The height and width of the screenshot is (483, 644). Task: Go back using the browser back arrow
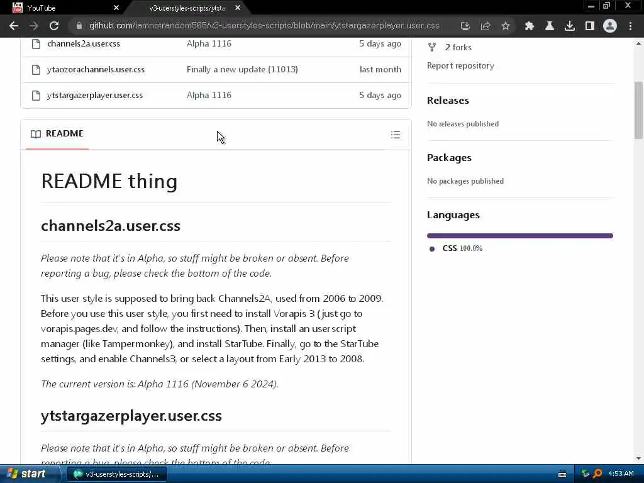pyautogui.click(x=14, y=26)
